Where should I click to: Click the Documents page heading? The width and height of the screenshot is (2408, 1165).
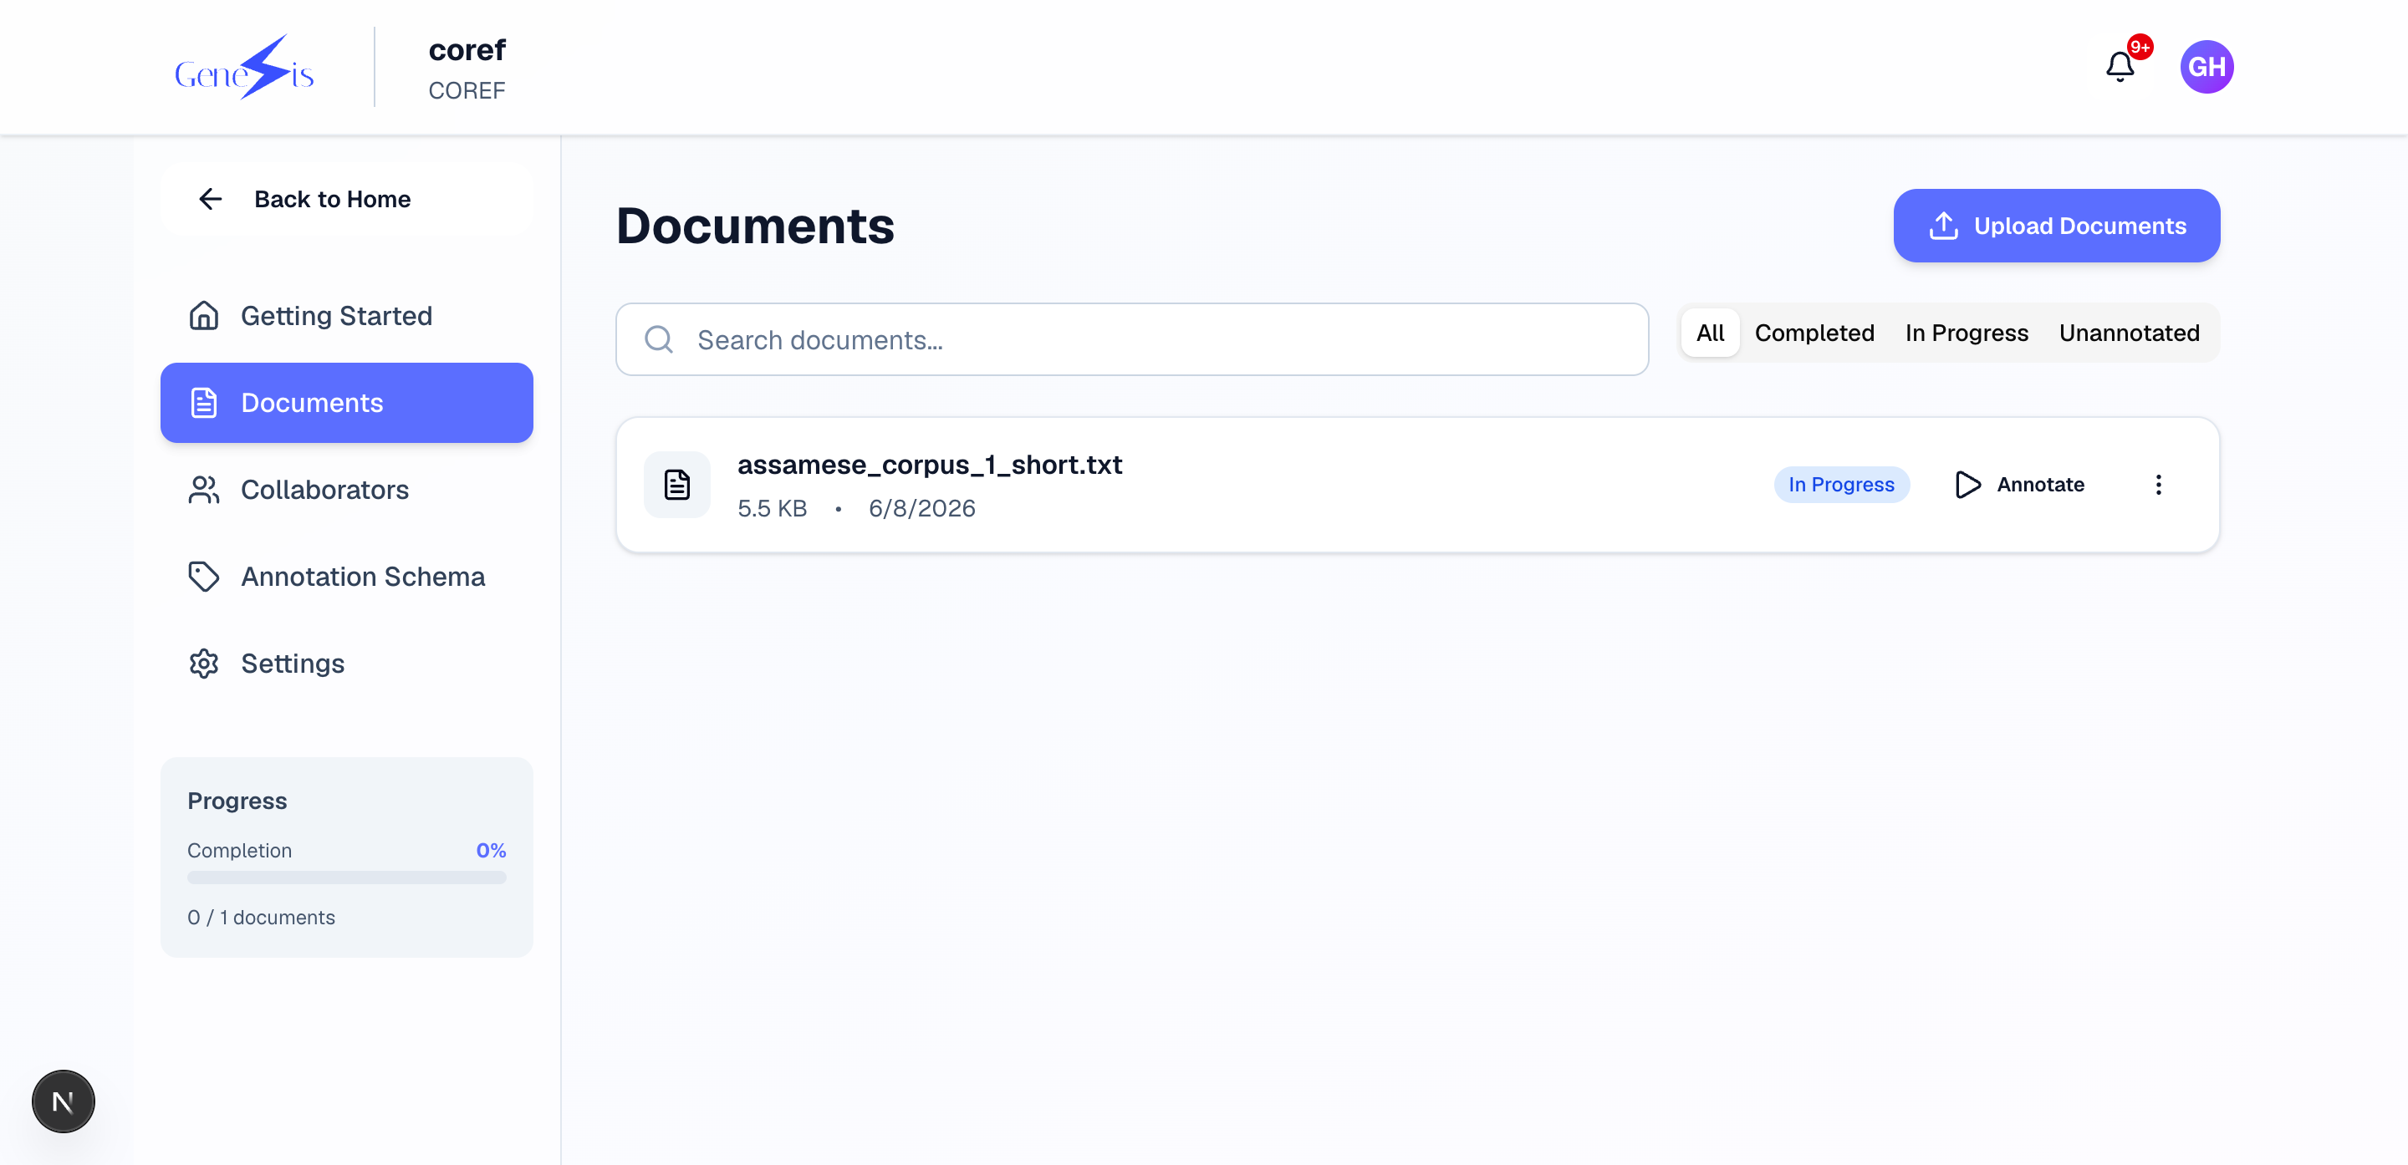coord(754,225)
